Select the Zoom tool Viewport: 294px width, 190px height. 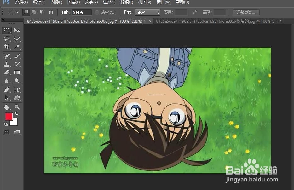tap(17, 107)
